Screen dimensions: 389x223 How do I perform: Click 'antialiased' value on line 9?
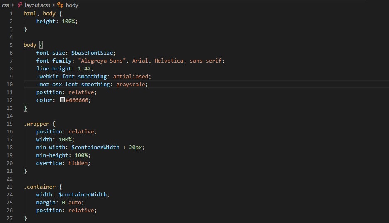[131, 77]
